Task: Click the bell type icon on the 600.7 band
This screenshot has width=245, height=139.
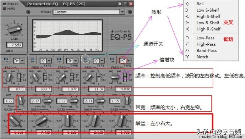Action: click(43, 61)
